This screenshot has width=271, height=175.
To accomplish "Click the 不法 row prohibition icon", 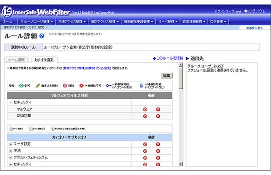I will pyautogui.click(x=145, y=151).
